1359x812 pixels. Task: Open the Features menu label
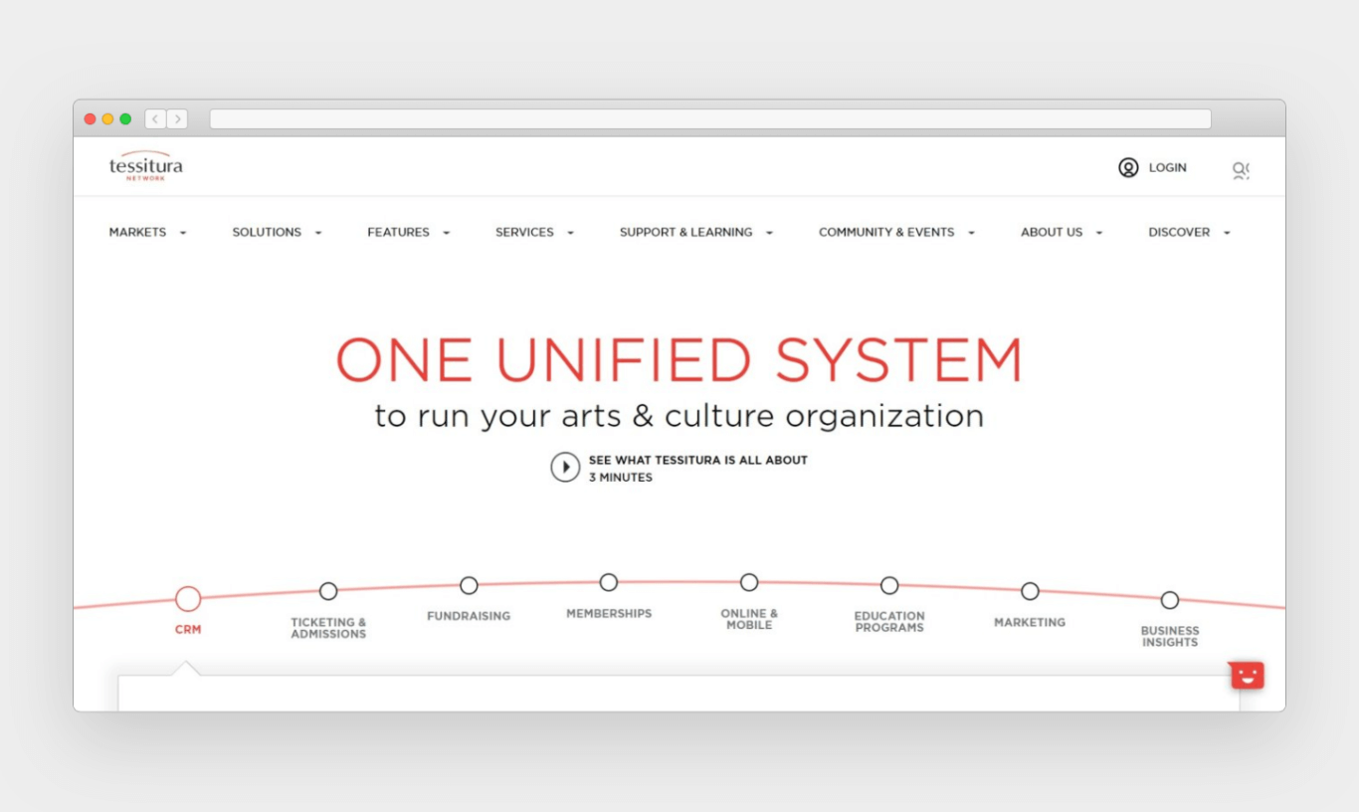(398, 232)
